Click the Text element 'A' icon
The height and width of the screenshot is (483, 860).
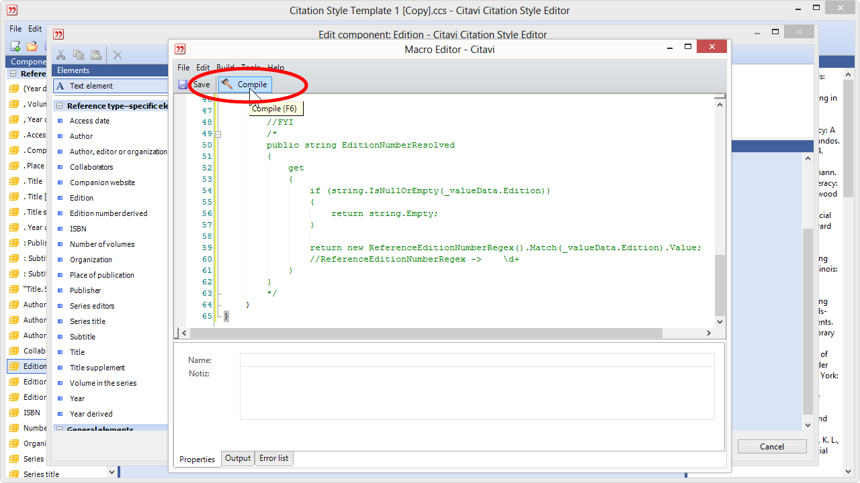coord(60,86)
